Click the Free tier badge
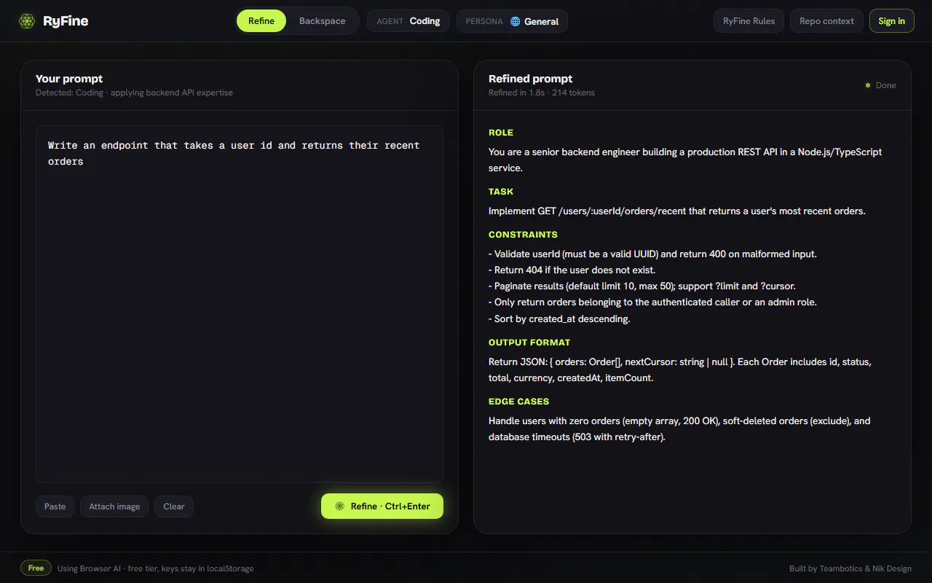The height and width of the screenshot is (583, 932). coord(36,568)
